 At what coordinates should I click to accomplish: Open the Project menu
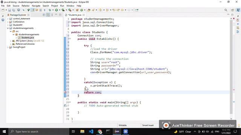[55, 6]
